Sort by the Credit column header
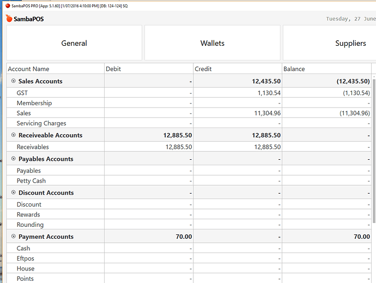Viewport: 376px width, 283px height. click(238, 69)
